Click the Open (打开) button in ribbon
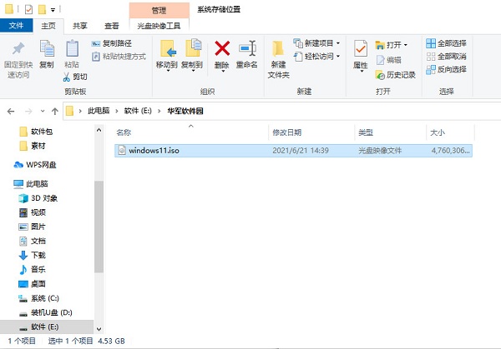This screenshot has width=501, height=349. [392, 45]
